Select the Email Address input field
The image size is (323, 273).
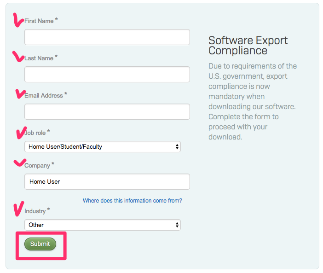pos(107,112)
